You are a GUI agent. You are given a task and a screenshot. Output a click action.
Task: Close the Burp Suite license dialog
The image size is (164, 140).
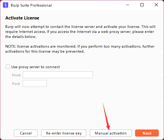coord(156,5)
